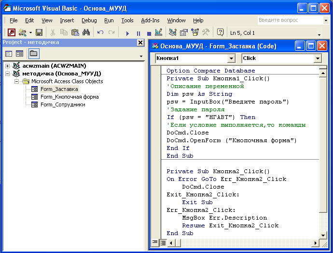
Task: Click the Cut scissors icon
Action: tap(53, 32)
